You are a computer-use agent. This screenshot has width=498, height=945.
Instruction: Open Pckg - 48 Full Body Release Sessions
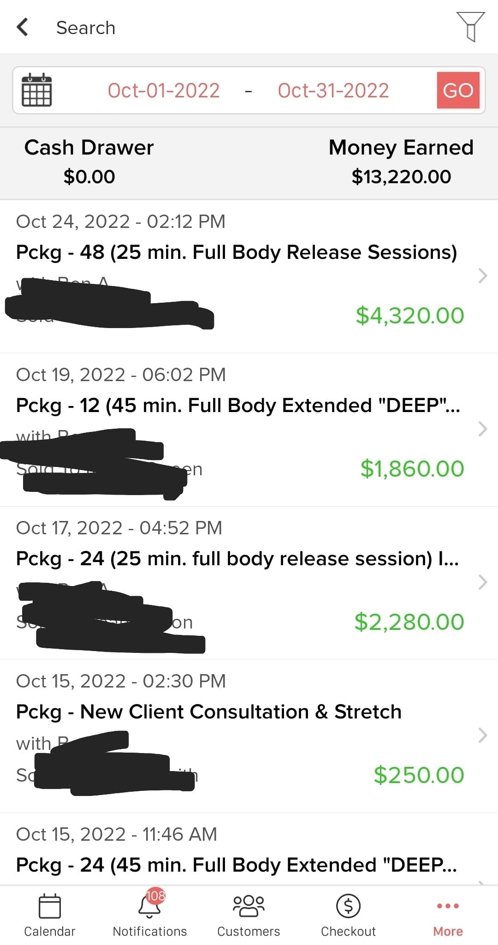236,252
